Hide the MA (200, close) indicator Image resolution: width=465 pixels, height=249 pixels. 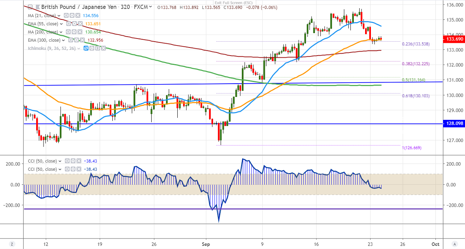tap(68, 32)
